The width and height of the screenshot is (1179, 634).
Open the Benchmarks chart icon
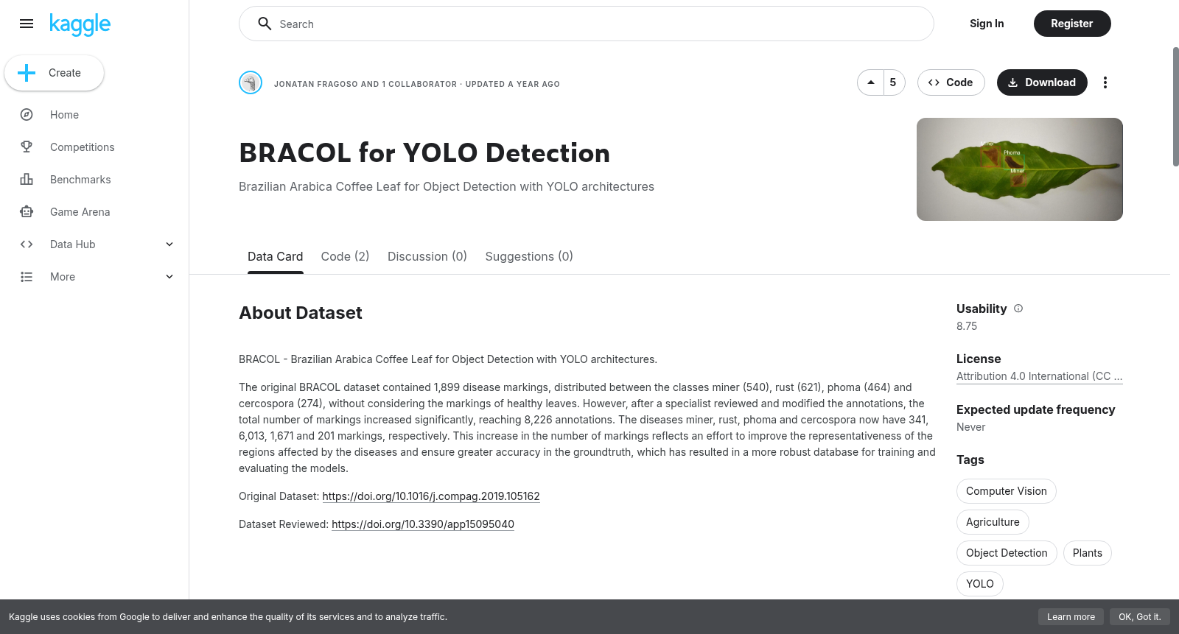click(27, 180)
